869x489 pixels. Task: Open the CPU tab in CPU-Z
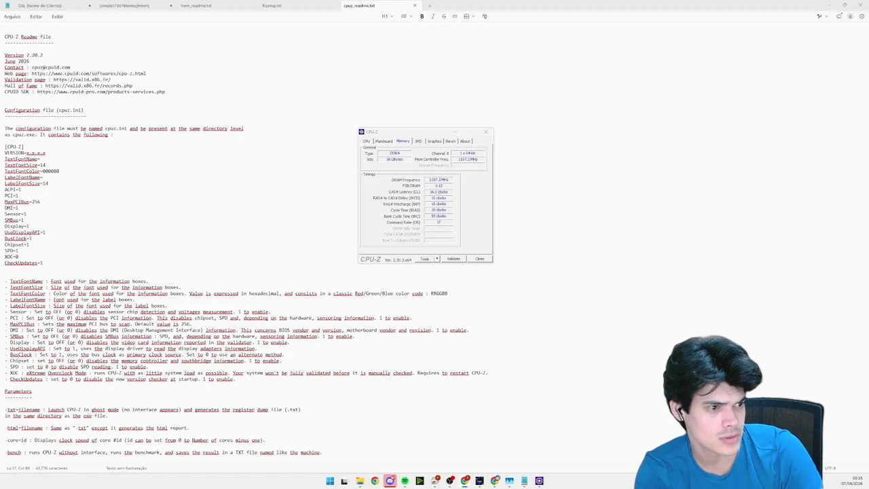click(367, 141)
